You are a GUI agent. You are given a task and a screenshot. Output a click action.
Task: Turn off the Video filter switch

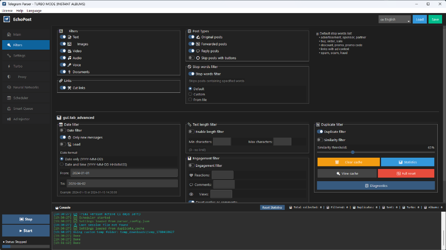click(x=63, y=51)
